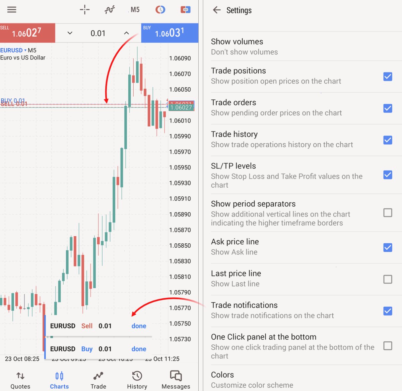Enable One Click panel at the bottom

pos(388,346)
